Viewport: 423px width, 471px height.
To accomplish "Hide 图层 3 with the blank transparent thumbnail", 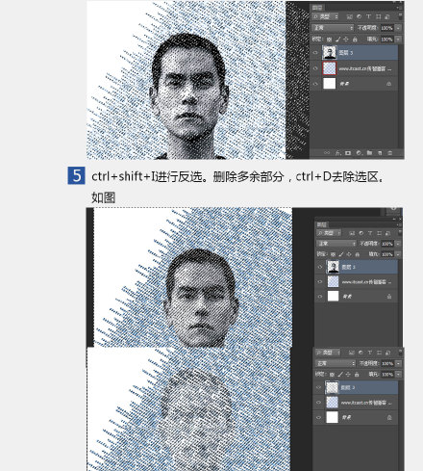I will click(318, 387).
